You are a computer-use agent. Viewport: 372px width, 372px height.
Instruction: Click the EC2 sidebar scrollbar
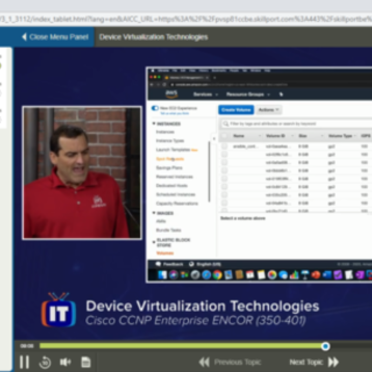pyautogui.click(x=209, y=171)
